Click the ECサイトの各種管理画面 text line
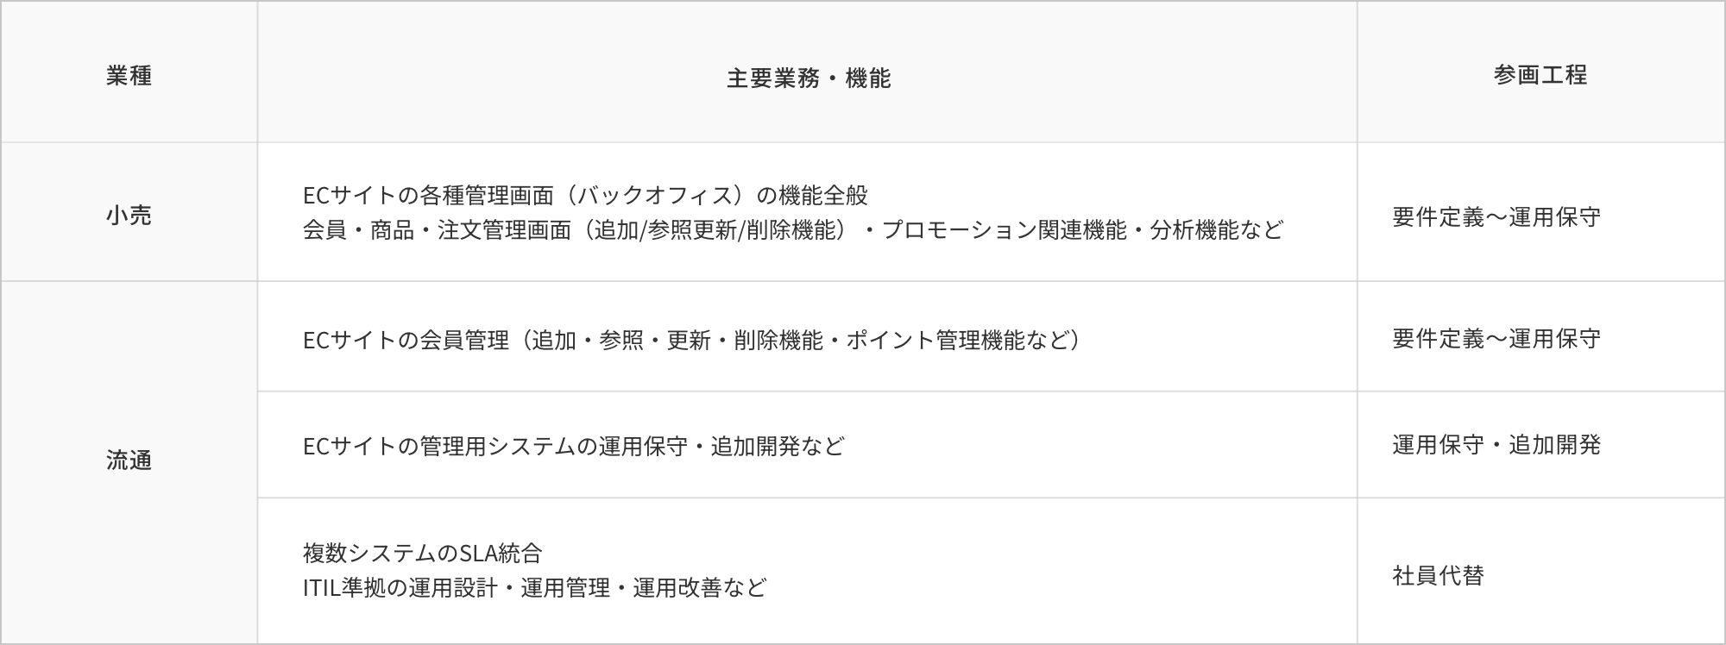Screen dimensions: 1726x645 click(x=585, y=196)
